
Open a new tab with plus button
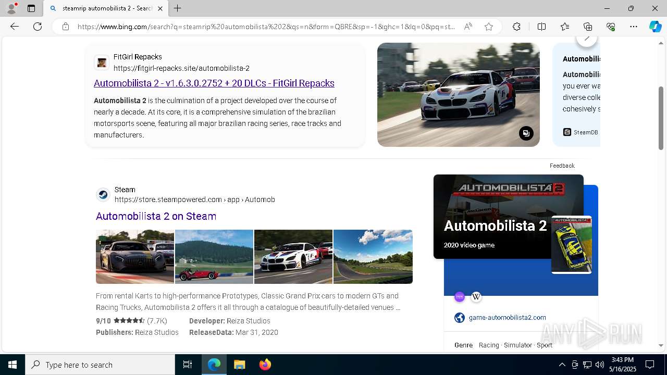tap(178, 8)
